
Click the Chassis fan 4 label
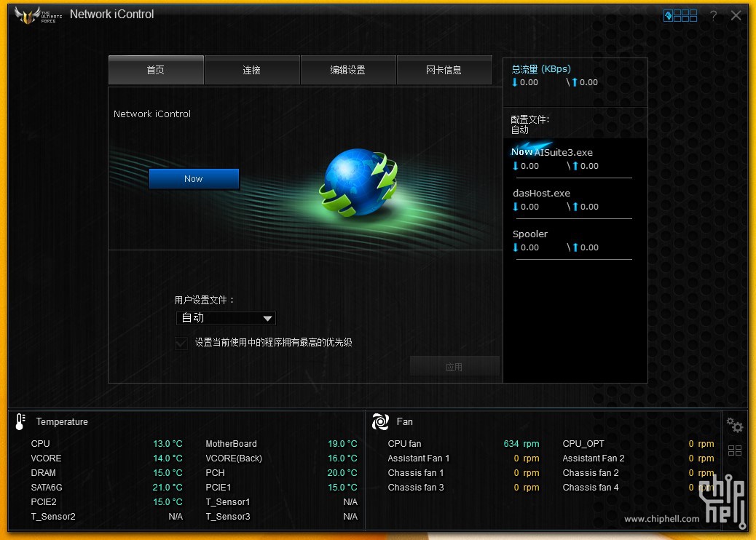(x=591, y=488)
